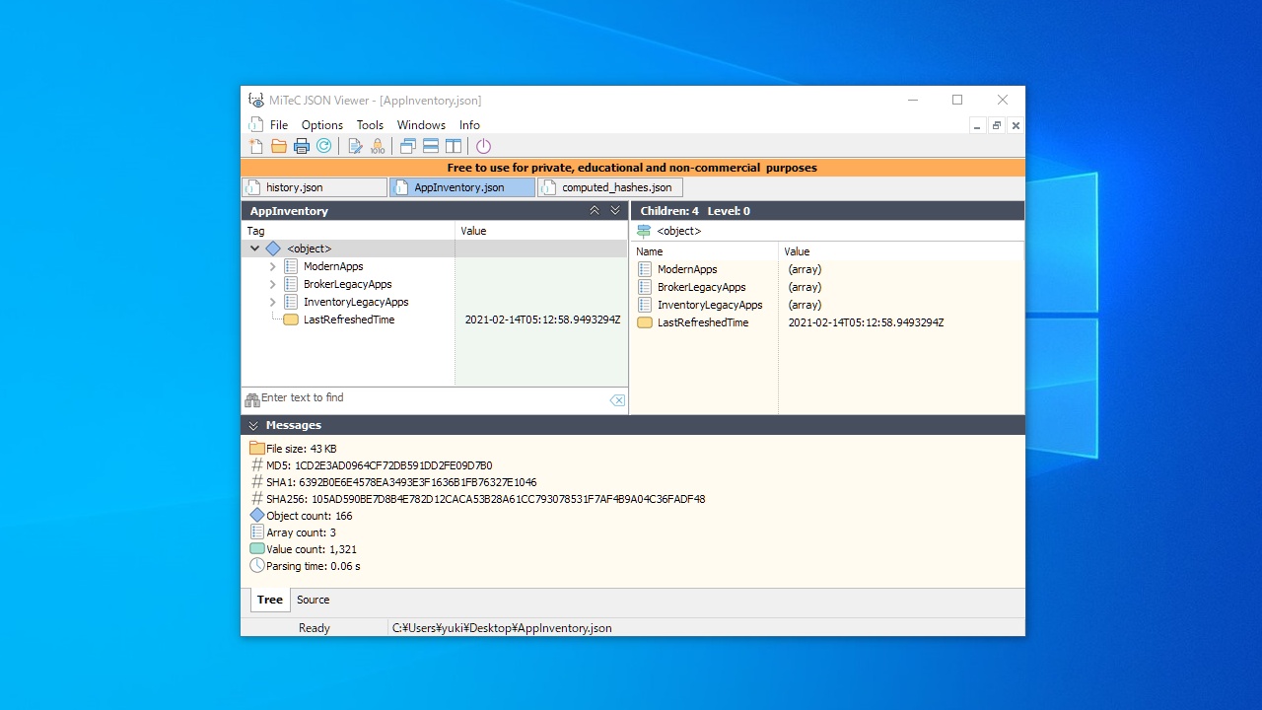This screenshot has width=1262, height=710.
Task: Open the Options menu
Action: pos(322,125)
